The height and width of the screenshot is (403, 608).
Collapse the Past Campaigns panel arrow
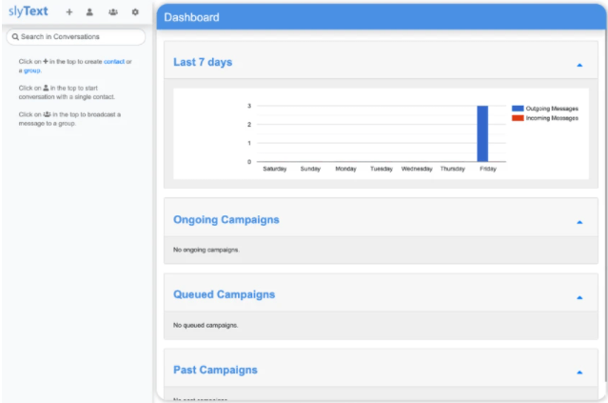(x=579, y=373)
